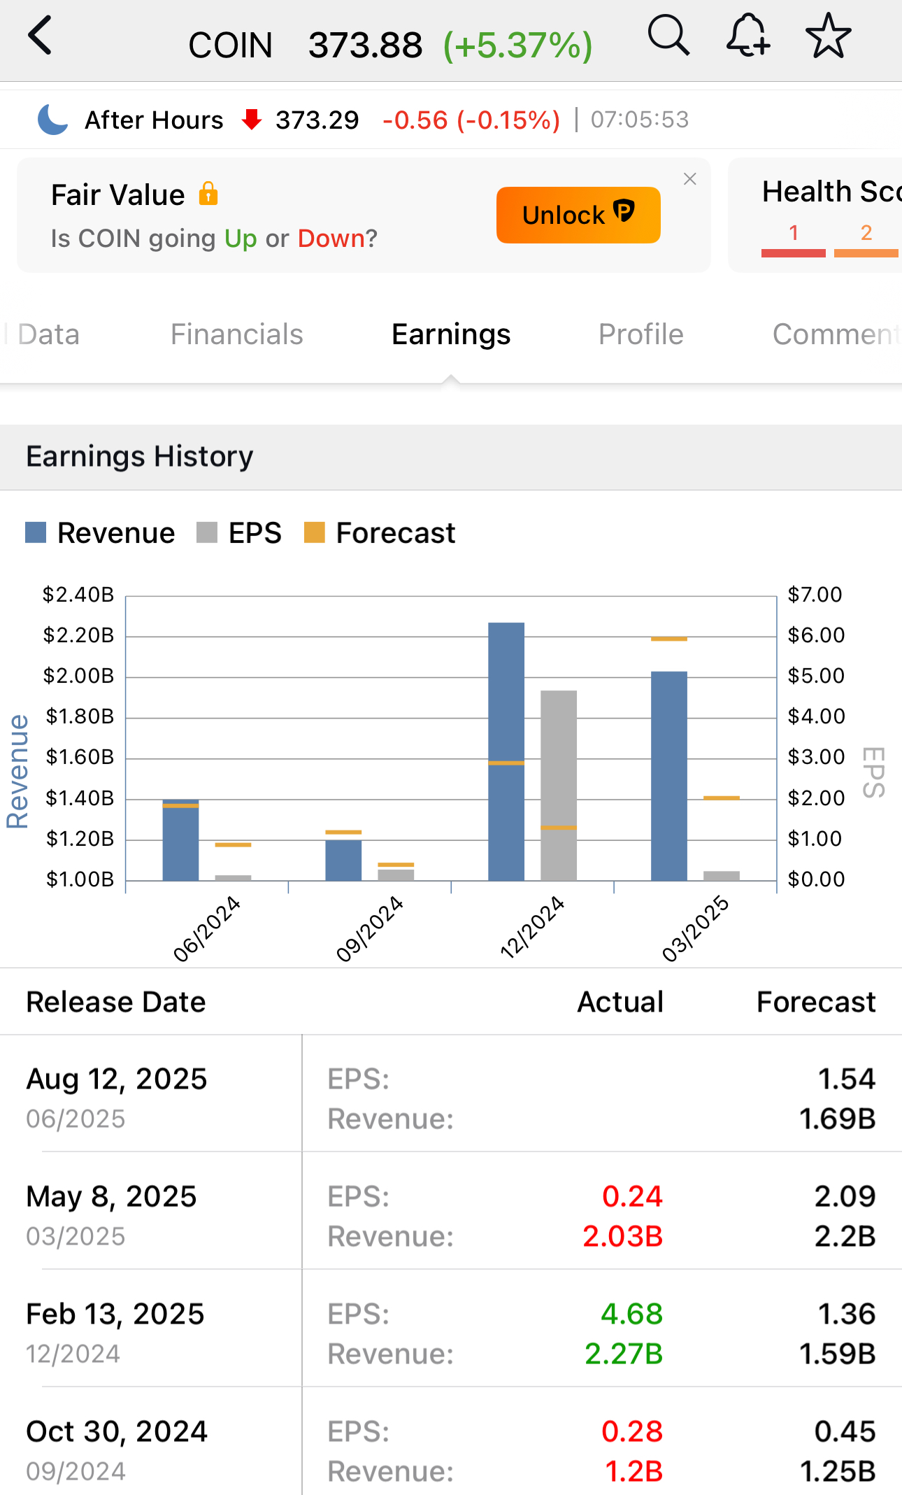The width and height of the screenshot is (902, 1495).
Task: Add COIN to watchlist with star icon
Action: pos(829,36)
